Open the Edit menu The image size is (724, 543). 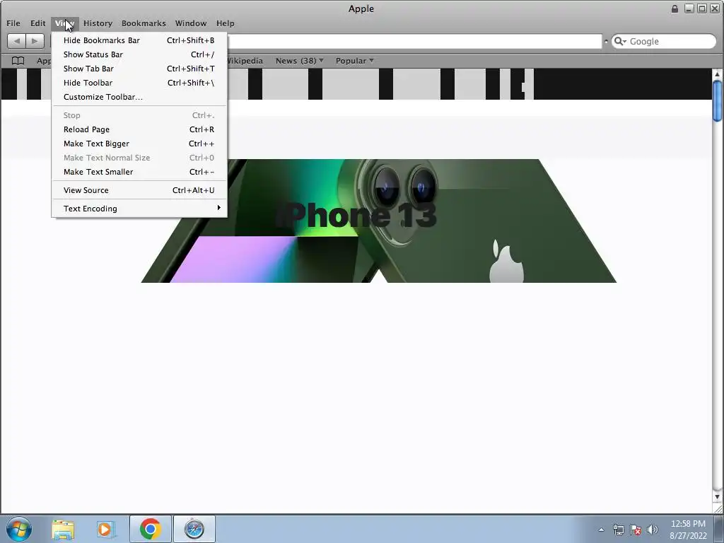click(38, 23)
